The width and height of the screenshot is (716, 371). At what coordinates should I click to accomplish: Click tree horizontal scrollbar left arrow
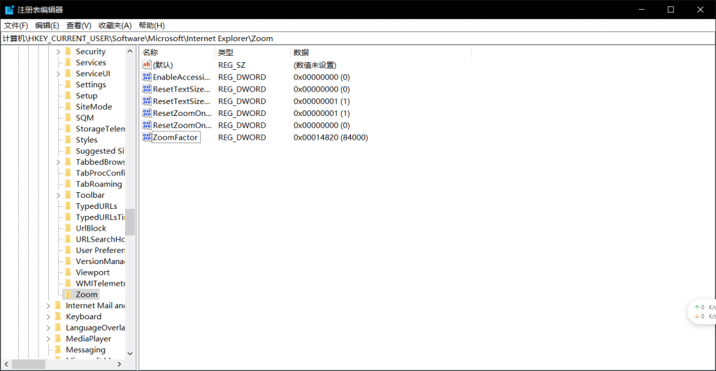(6, 364)
